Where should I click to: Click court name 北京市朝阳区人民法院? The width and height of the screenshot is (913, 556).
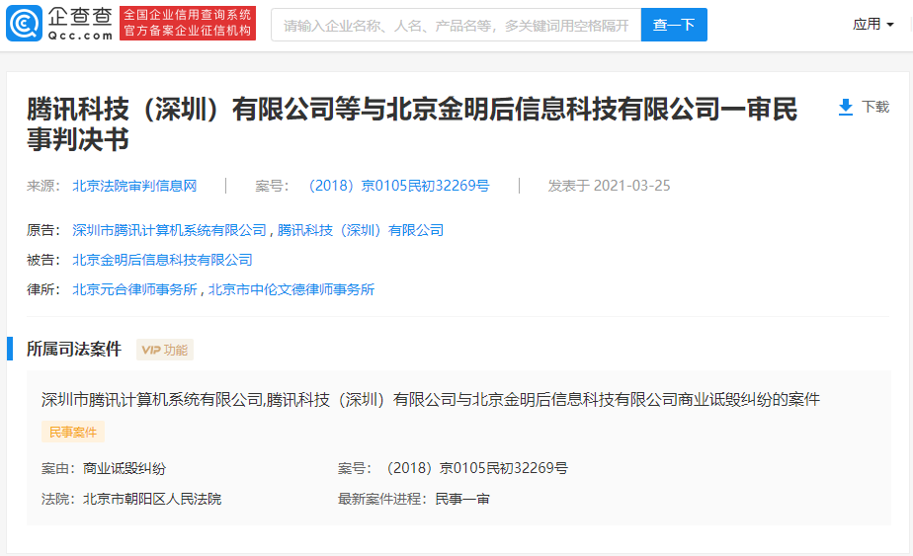pos(152,499)
